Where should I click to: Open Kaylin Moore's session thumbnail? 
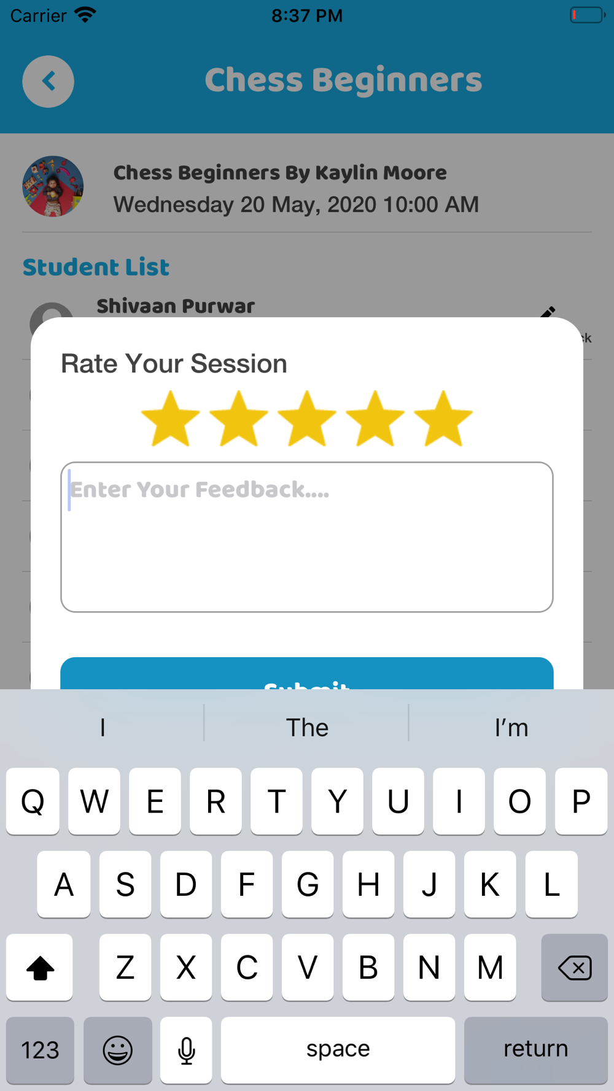tap(53, 186)
